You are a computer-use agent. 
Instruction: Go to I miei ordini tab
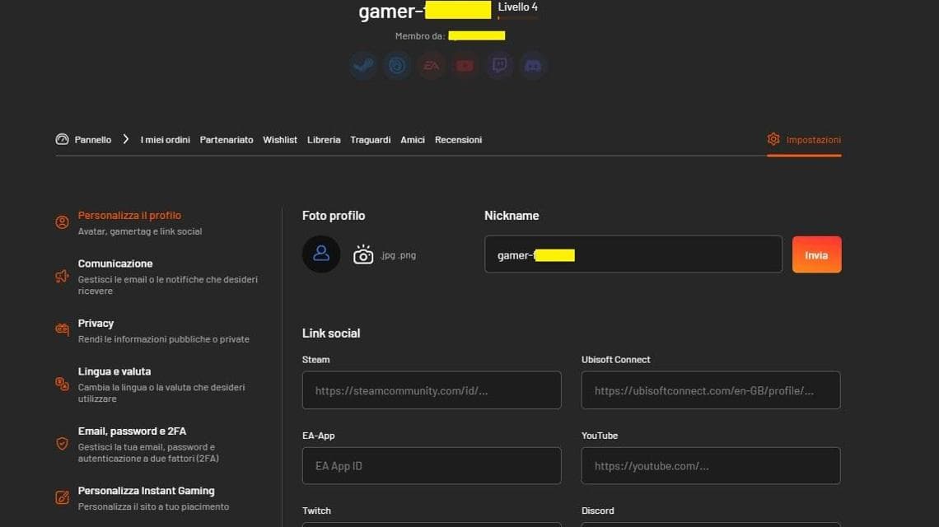pyautogui.click(x=166, y=139)
